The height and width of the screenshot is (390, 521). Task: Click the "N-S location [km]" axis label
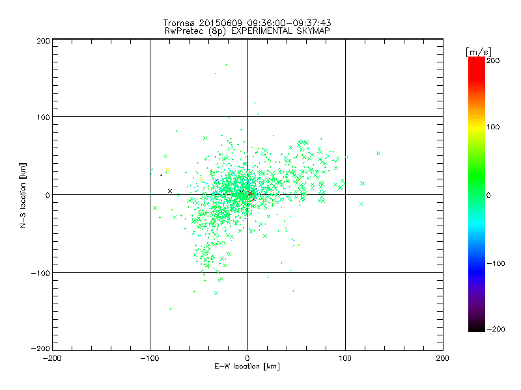click(x=23, y=196)
